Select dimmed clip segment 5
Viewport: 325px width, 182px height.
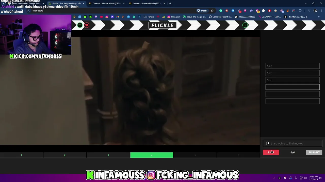195,155
